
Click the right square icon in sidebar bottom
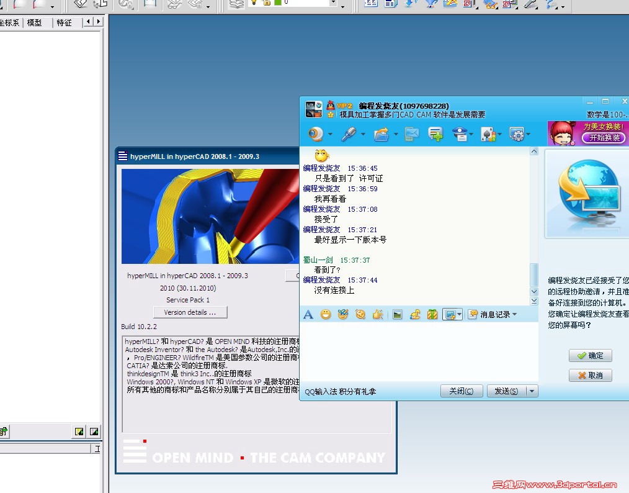pyautogui.click(x=94, y=432)
